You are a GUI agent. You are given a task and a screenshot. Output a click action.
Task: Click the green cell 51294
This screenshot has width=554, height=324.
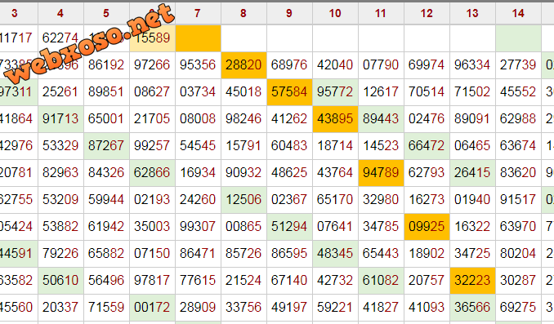tap(289, 227)
